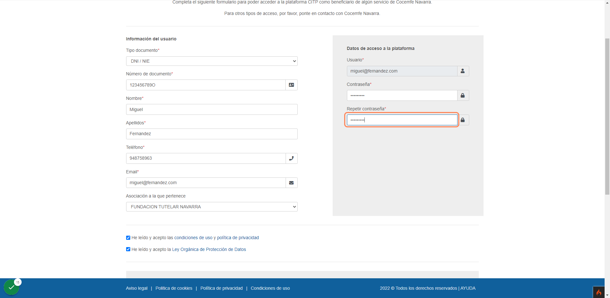The width and height of the screenshot is (610, 298).
Task: Click the Repetir contraseña input field
Action: pyautogui.click(x=402, y=120)
